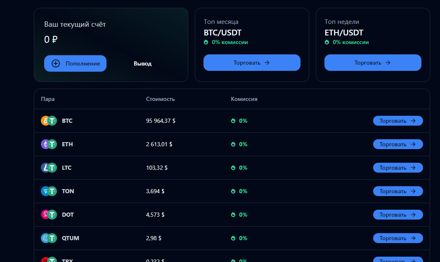Click the TON pair coin icon
Image resolution: width=440 pixels, height=262 pixels.
pos(49,191)
